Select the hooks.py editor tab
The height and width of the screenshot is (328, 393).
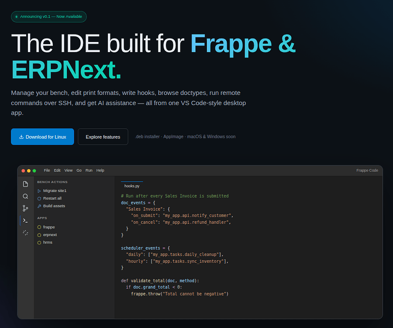pyautogui.click(x=132, y=186)
